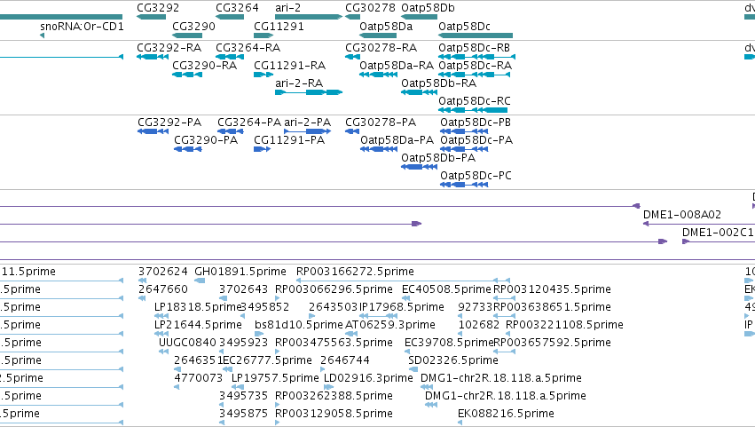
Task: Open EST AT06259.3prime
Action: click(x=390, y=325)
